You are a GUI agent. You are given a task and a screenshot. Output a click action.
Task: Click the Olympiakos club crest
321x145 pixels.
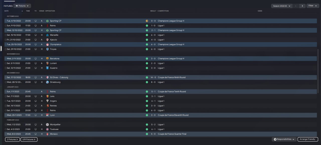47,44
